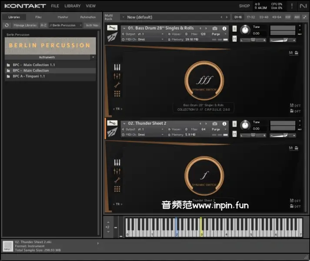Toggle the KSP script button in rack header
The image size is (310, 261).
pos(289,17)
